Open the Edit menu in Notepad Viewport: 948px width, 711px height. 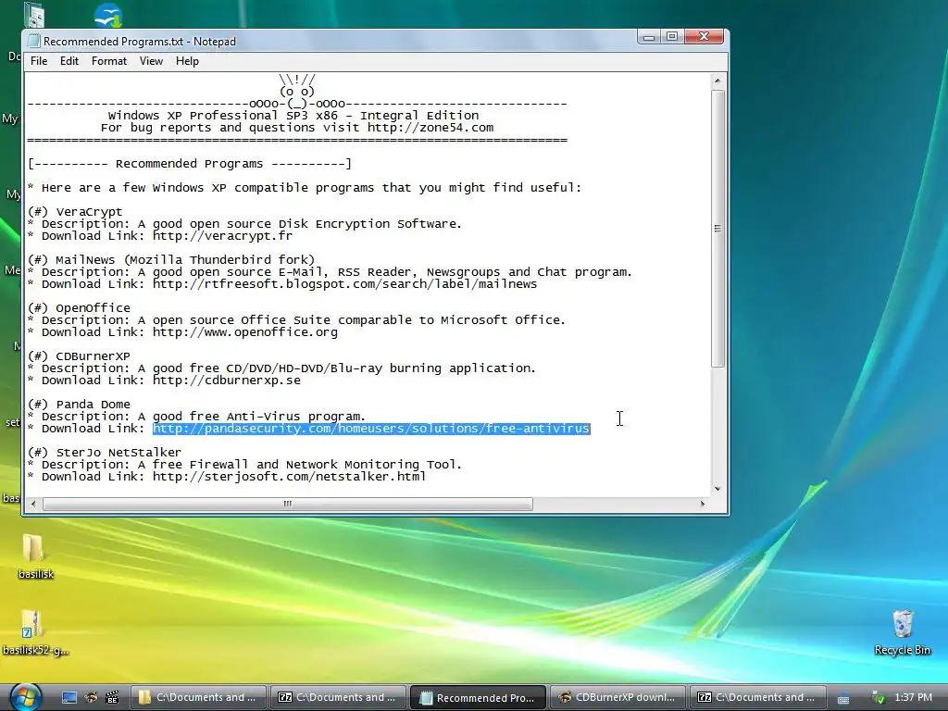point(69,61)
